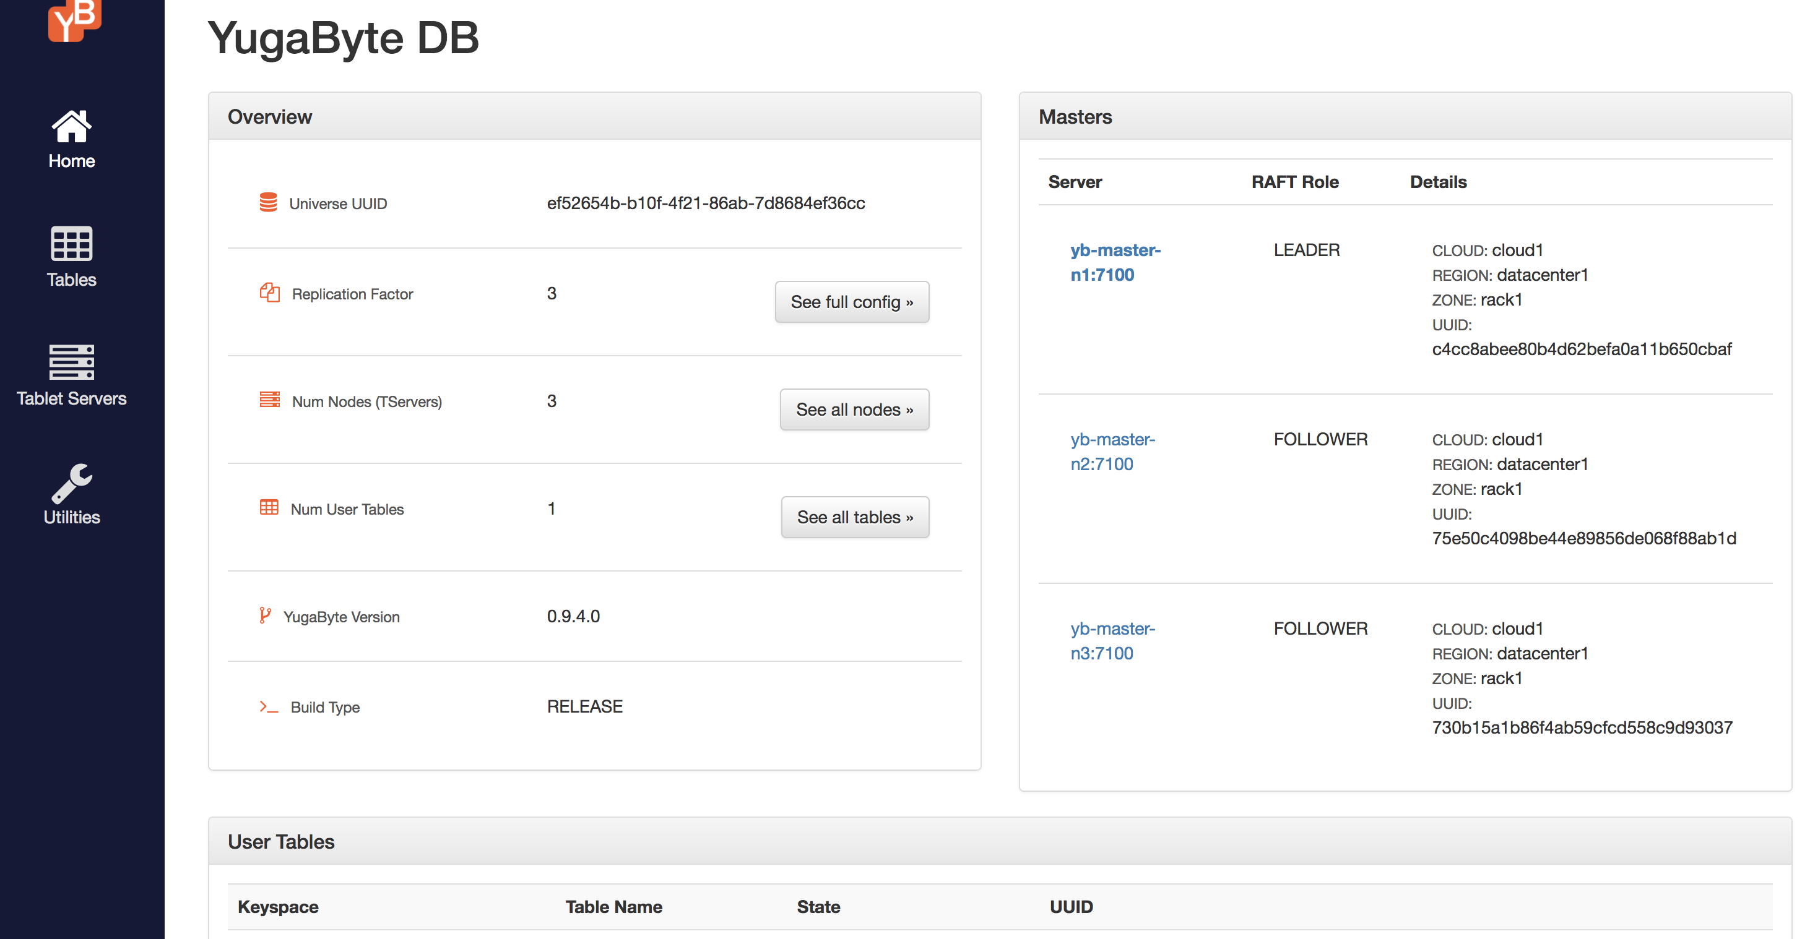Click the Universe UUID label
This screenshot has width=1810, height=939.
click(338, 204)
